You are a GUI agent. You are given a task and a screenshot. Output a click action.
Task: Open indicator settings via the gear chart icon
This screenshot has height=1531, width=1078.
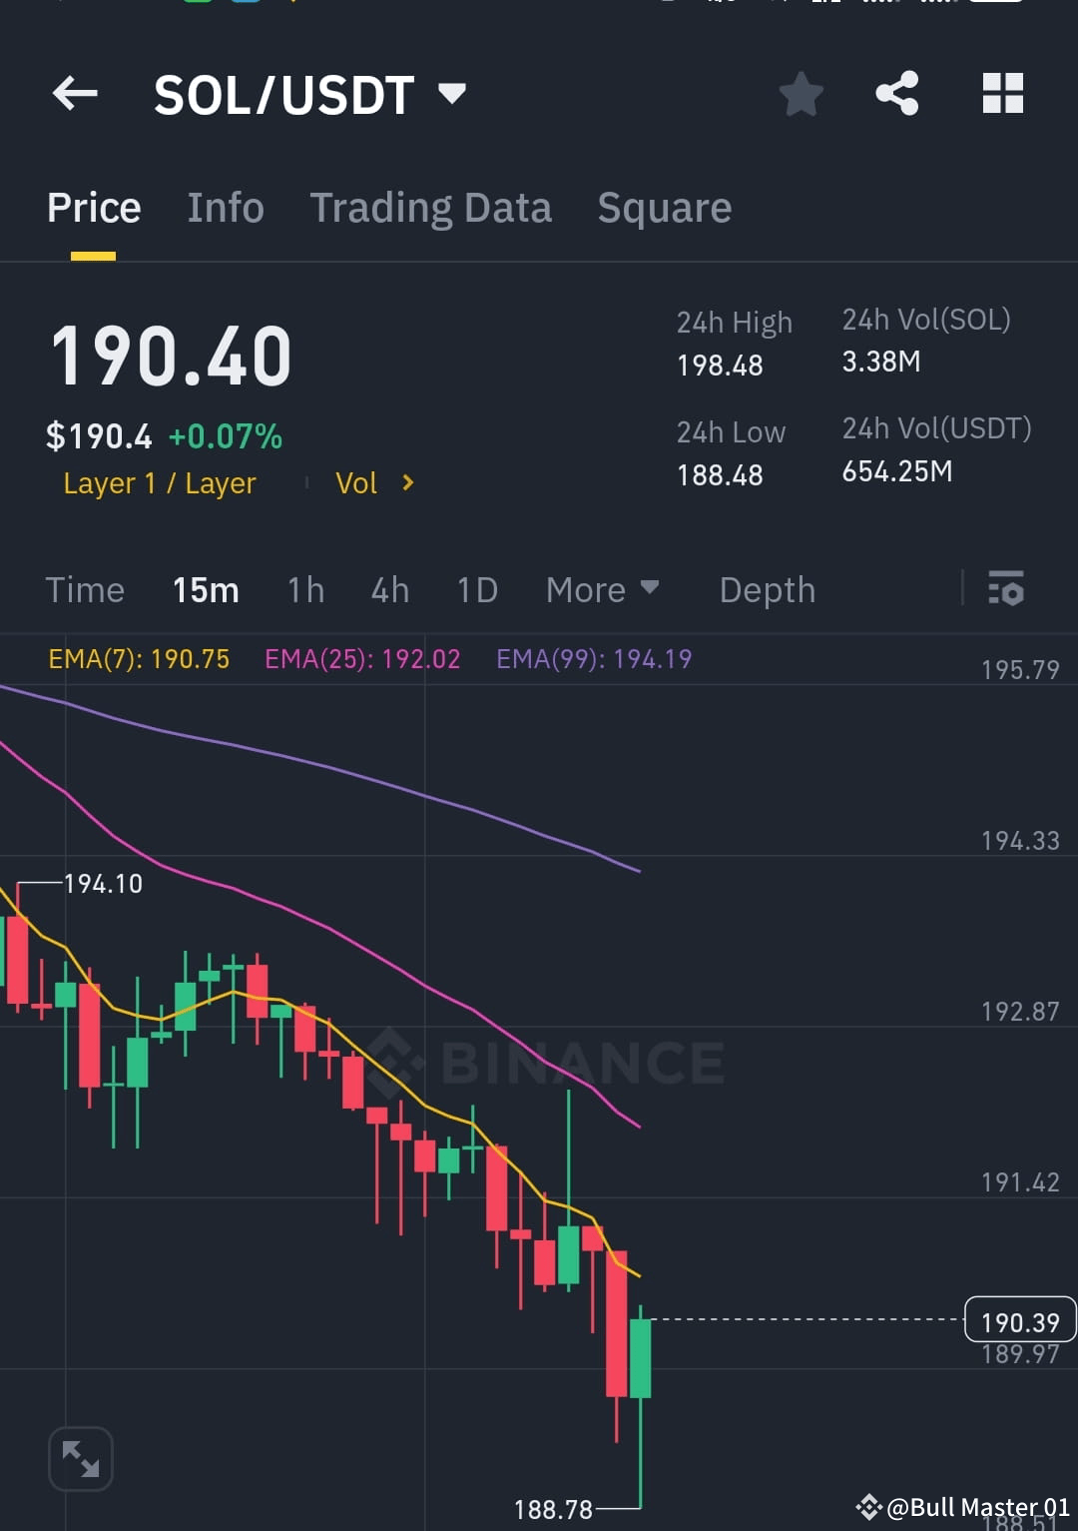tap(1007, 589)
